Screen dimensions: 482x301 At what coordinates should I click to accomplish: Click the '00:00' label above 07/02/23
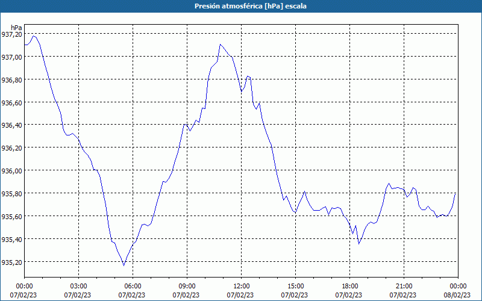(24, 287)
